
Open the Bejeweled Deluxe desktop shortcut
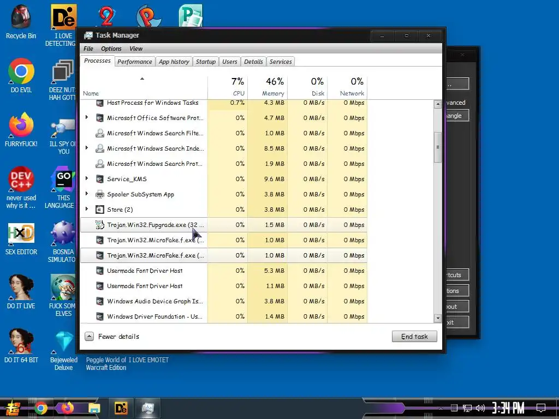[63, 351]
